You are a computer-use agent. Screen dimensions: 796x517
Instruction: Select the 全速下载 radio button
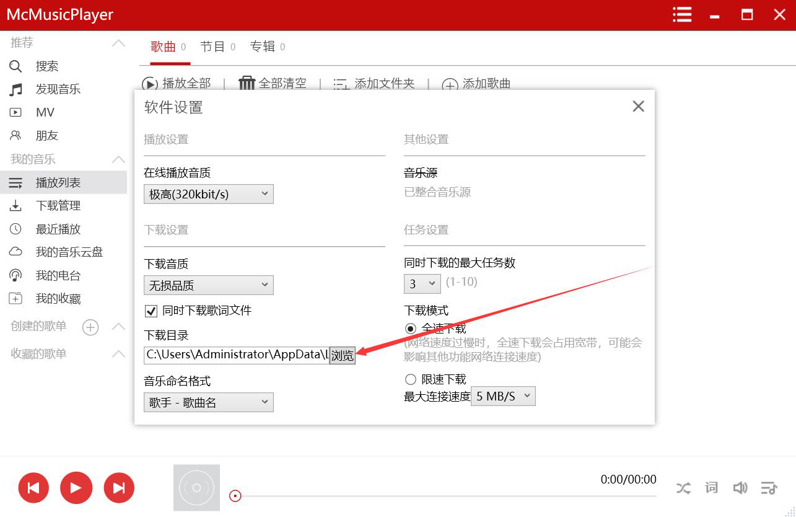[x=410, y=329]
